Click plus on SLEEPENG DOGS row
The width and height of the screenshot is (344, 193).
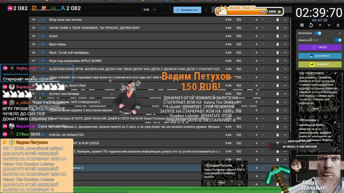tap(256, 69)
